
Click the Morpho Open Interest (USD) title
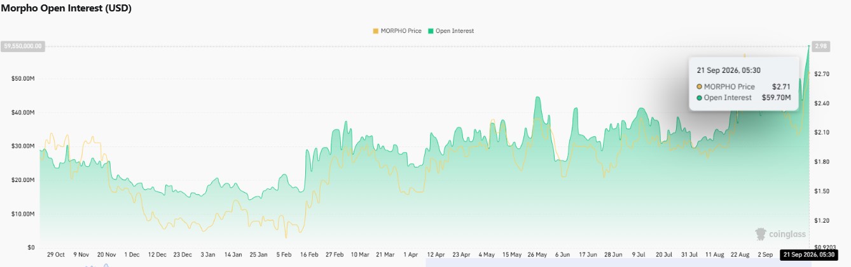click(x=67, y=9)
